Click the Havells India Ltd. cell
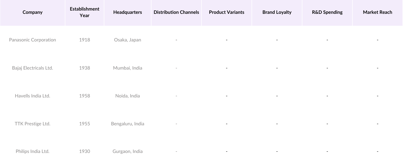Image resolution: width=403 pixels, height=164 pixels. point(32,96)
